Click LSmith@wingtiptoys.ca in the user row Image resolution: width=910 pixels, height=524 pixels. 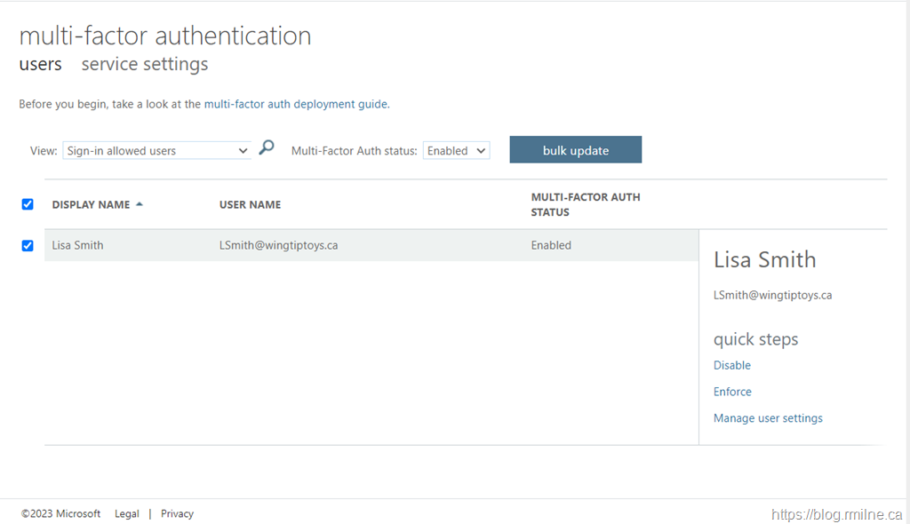pos(278,245)
